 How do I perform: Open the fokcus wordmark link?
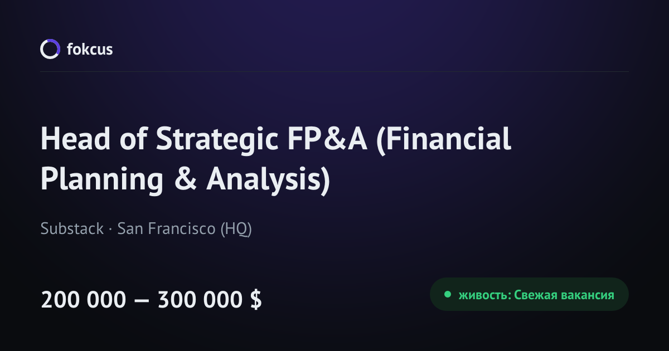point(90,49)
